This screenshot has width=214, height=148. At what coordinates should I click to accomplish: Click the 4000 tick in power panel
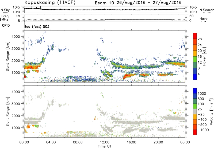tap(16, 37)
